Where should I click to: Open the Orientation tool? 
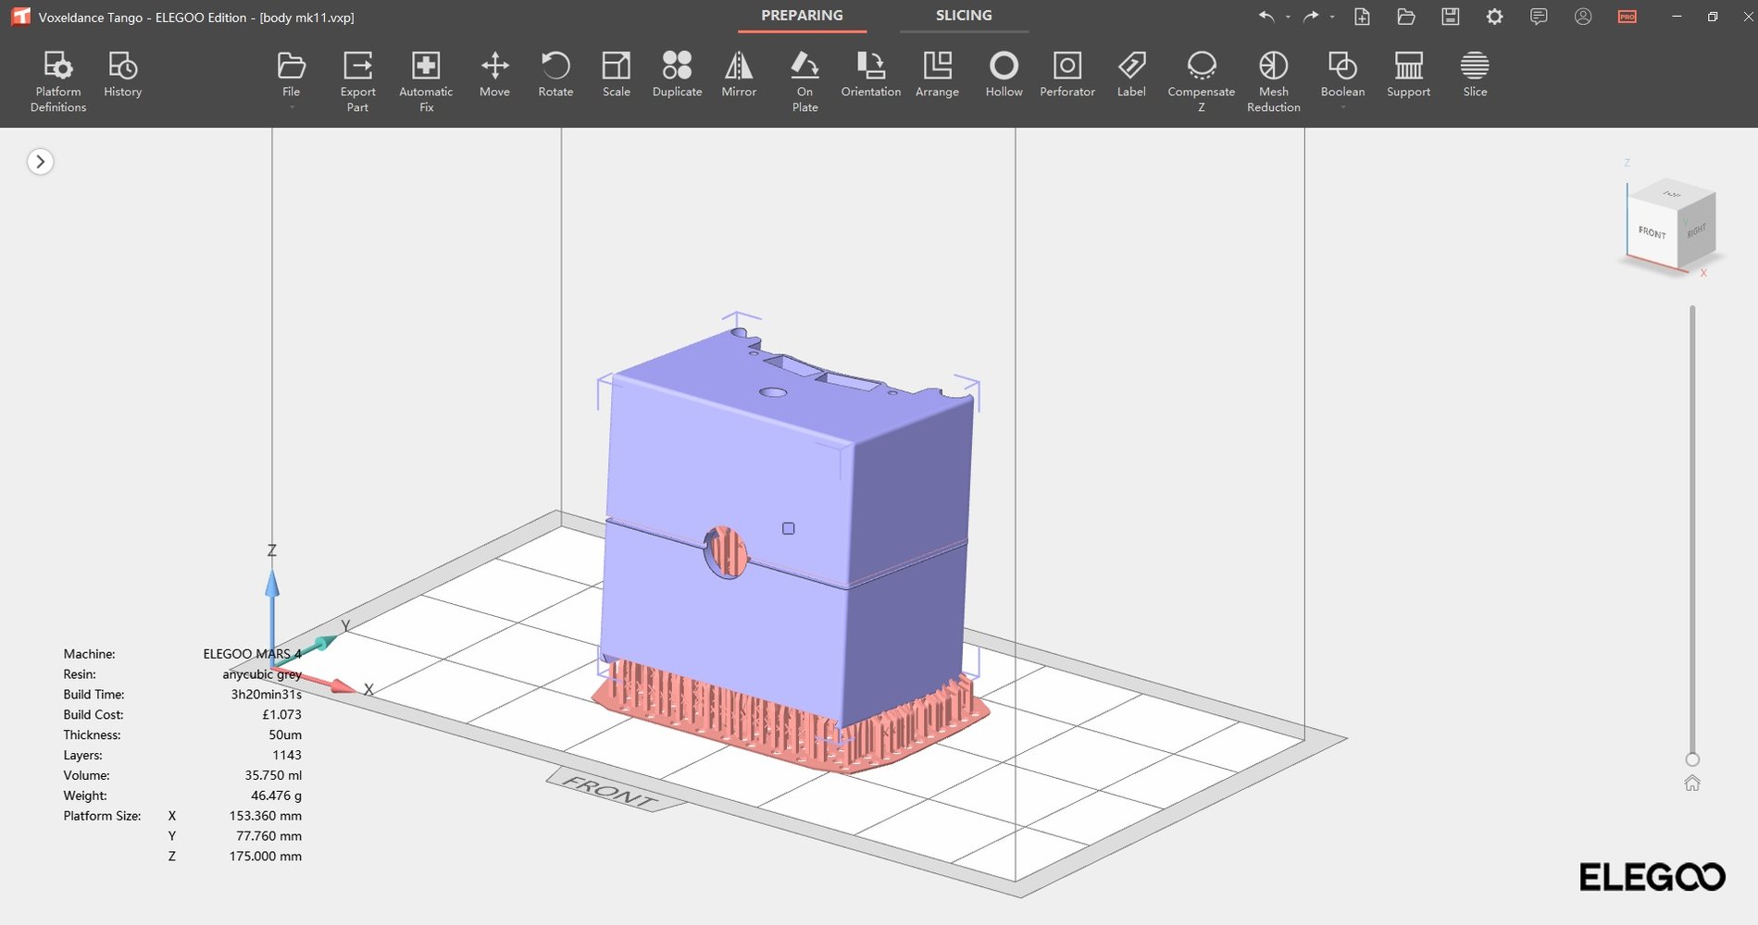click(870, 74)
